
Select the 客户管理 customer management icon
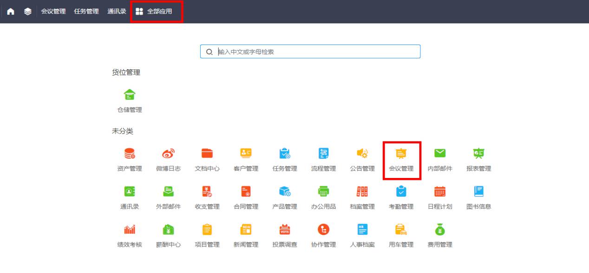[246, 154]
